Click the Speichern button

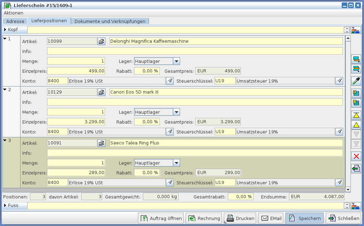pyautogui.click(x=305, y=218)
